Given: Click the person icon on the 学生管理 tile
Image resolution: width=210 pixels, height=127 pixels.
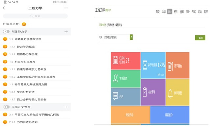Looking at the screenshot, I should (x=116, y=78).
